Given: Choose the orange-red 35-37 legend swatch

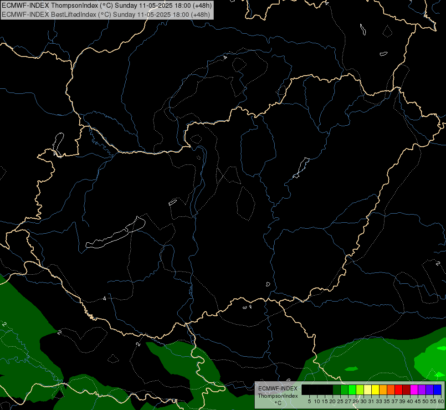Looking at the screenshot, I should tap(391, 389).
